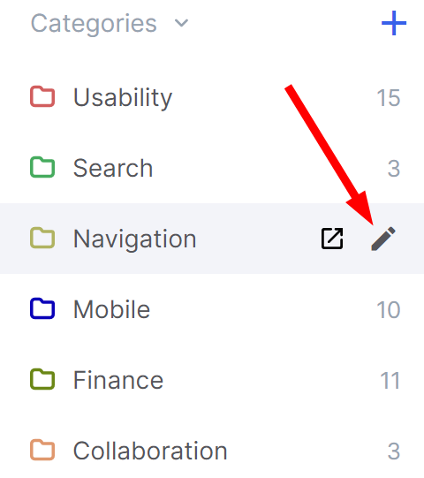Collapse the Categories chevron arrow

(x=181, y=23)
